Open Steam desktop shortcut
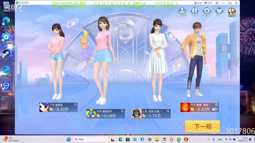 [x=6, y=55]
